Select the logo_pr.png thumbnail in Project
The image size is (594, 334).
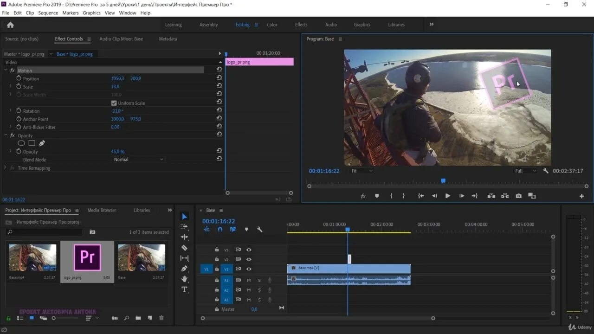pyautogui.click(x=87, y=258)
